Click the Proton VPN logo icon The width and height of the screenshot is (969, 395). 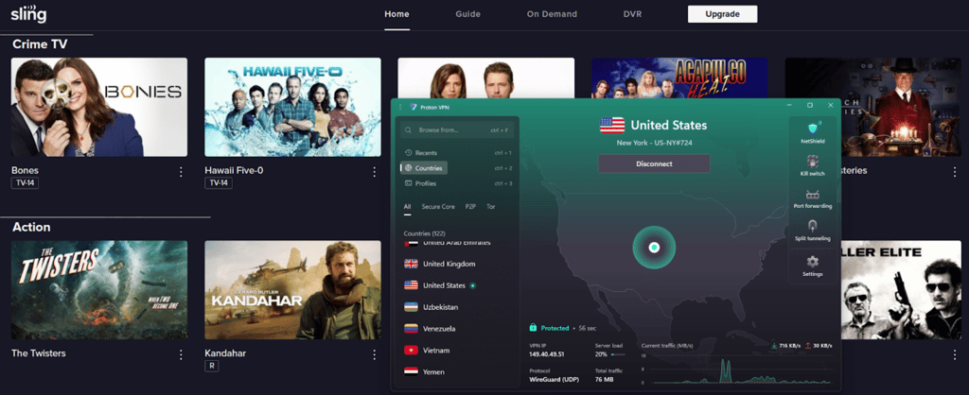(x=414, y=107)
